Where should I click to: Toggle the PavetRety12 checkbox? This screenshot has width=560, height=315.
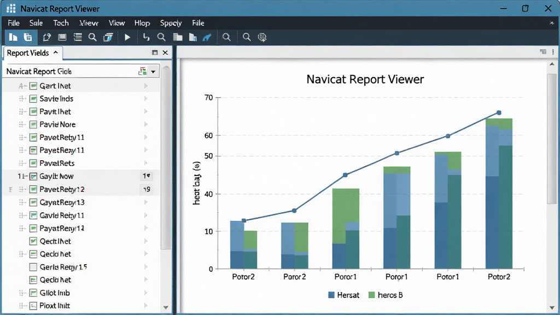pos(33,189)
